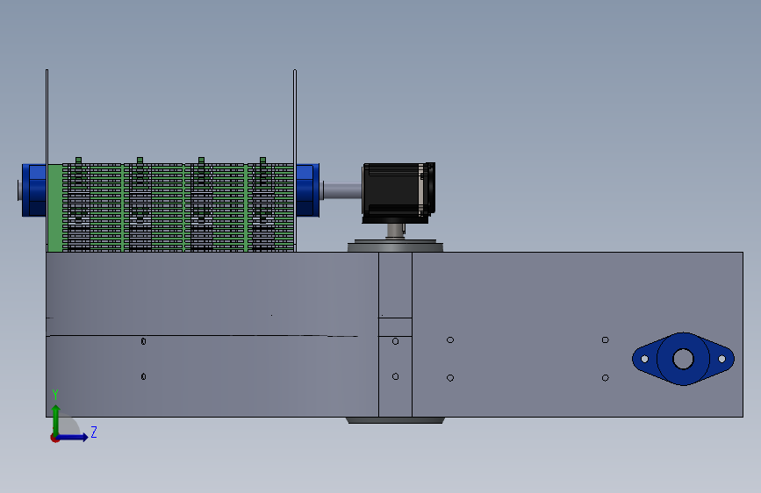The width and height of the screenshot is (761, 493).
Task: Select the lower hole on the left frame section
Action: [143, 376]
